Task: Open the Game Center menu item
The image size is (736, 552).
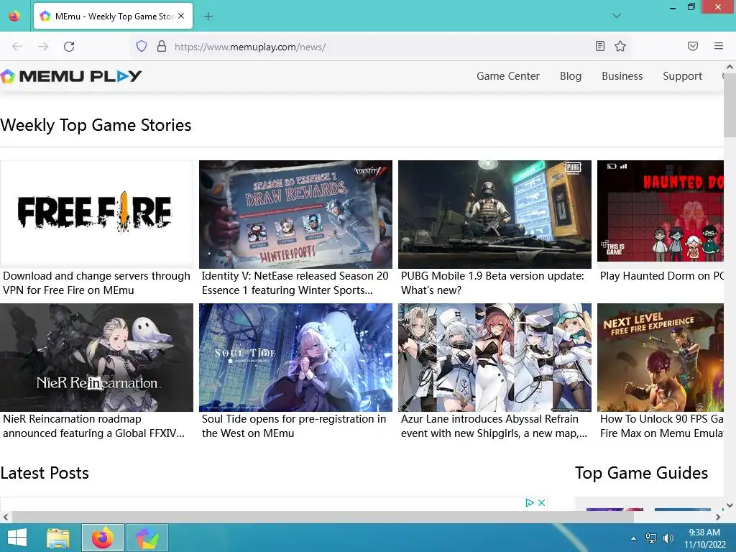Action: point(508,76)
